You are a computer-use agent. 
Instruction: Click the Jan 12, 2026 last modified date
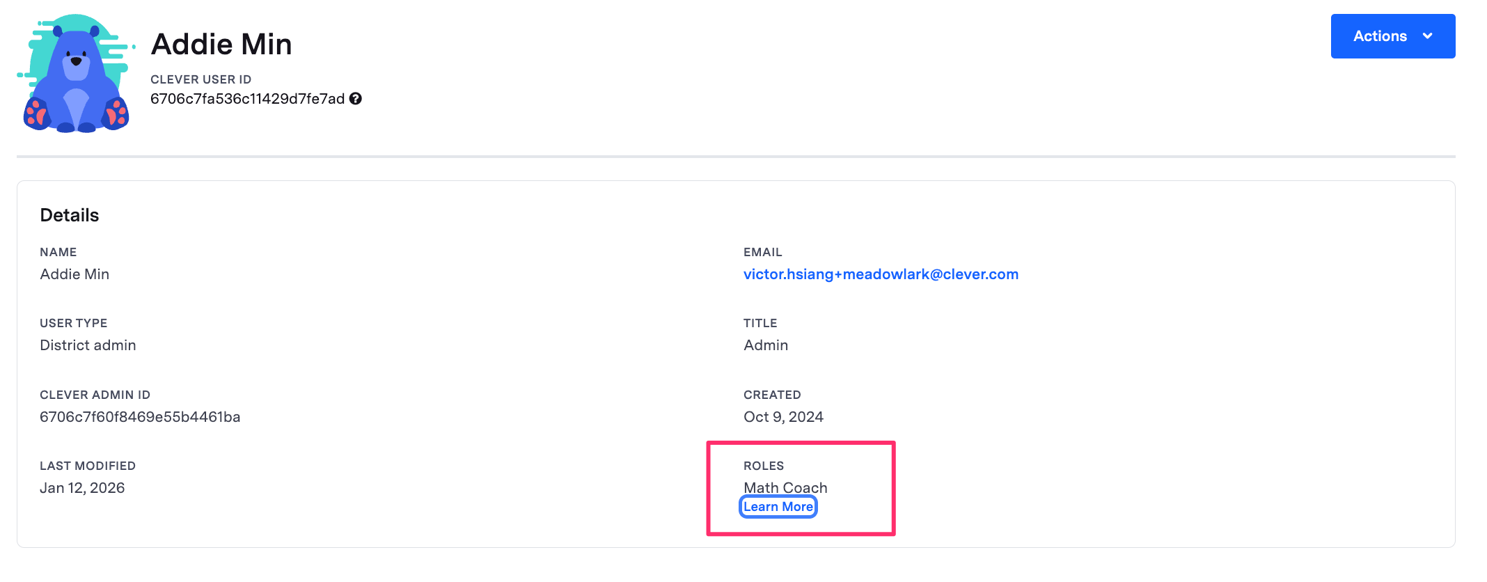pos(82,488)
